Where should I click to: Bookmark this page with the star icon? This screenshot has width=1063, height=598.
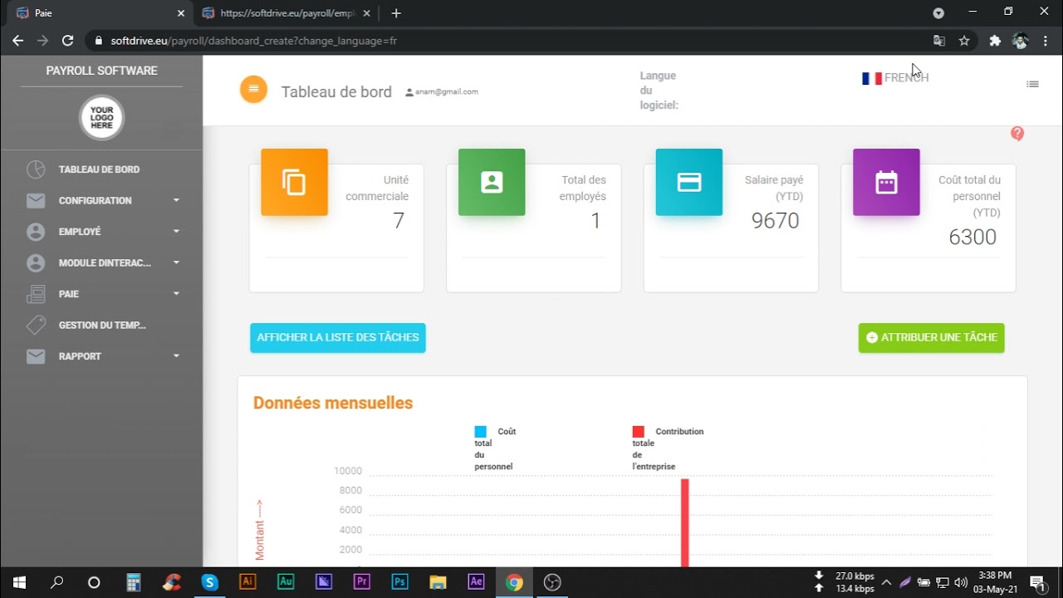964,41
